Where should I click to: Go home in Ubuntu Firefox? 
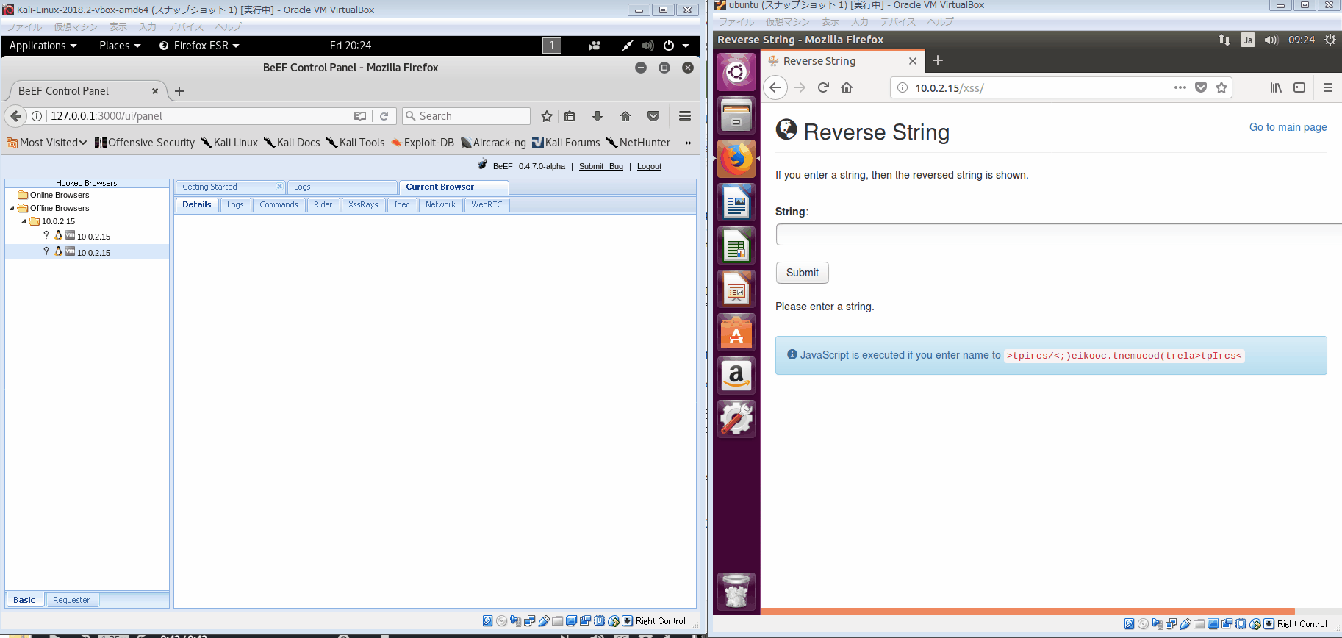point(847,87)
